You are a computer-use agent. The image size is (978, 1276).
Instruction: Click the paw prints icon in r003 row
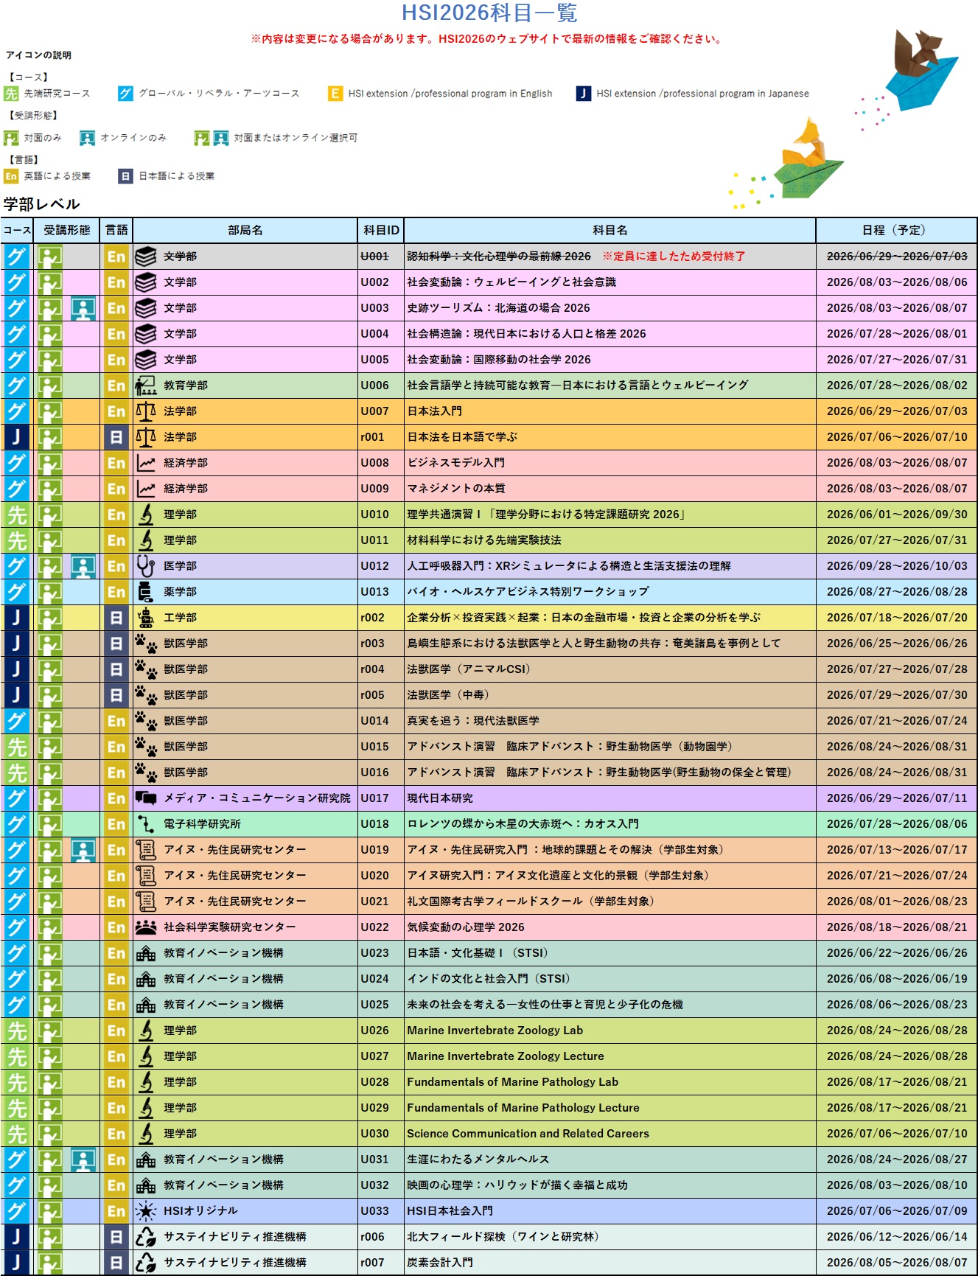[x=146, y=644]
